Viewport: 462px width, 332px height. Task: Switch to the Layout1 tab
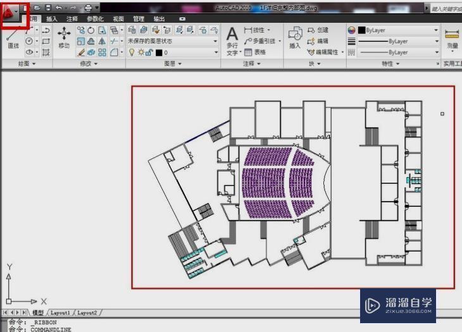(x=60, y=312)
